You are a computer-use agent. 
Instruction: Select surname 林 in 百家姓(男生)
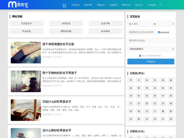tap(155, 96)
